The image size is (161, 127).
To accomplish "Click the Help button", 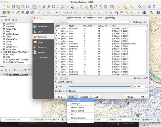I will [x=60, y=97].
